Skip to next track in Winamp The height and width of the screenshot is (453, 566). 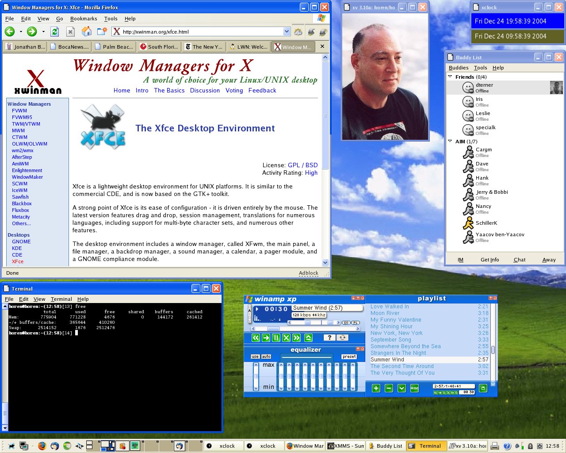click(296, 338)
